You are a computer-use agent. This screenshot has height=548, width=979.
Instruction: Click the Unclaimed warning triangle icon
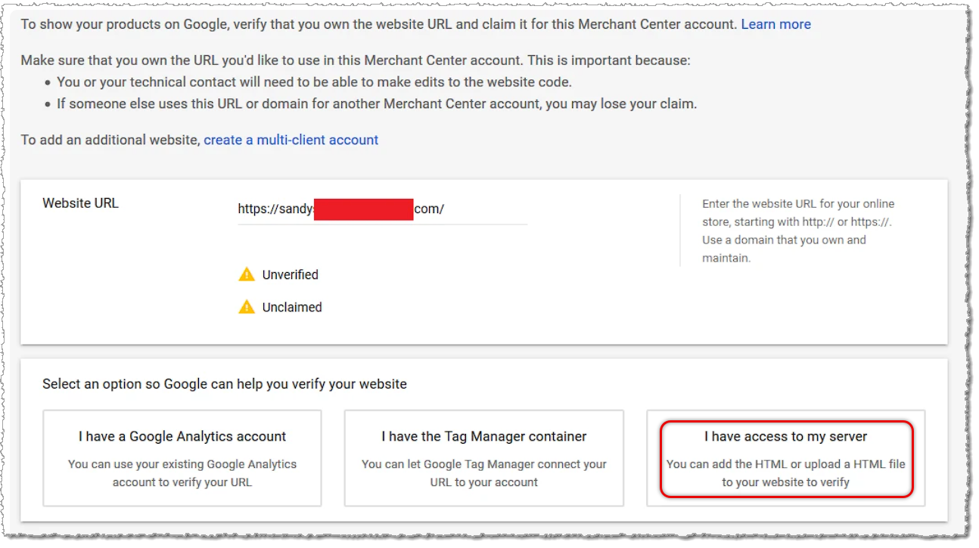point(247,307)
